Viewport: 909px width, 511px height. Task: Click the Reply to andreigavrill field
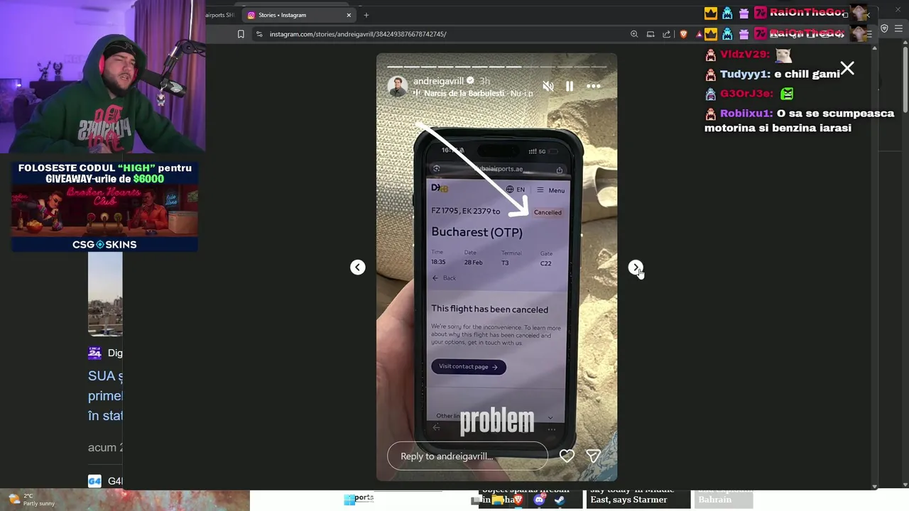click(x=467, y=456)
